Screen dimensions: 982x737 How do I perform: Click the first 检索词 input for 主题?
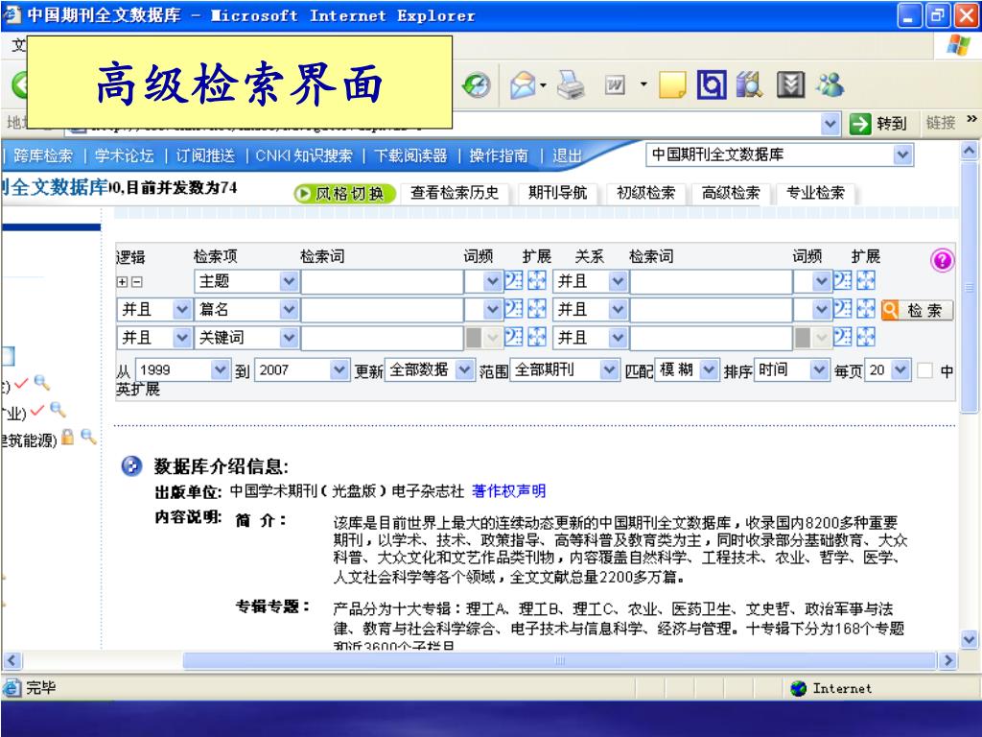click(382, 281)
